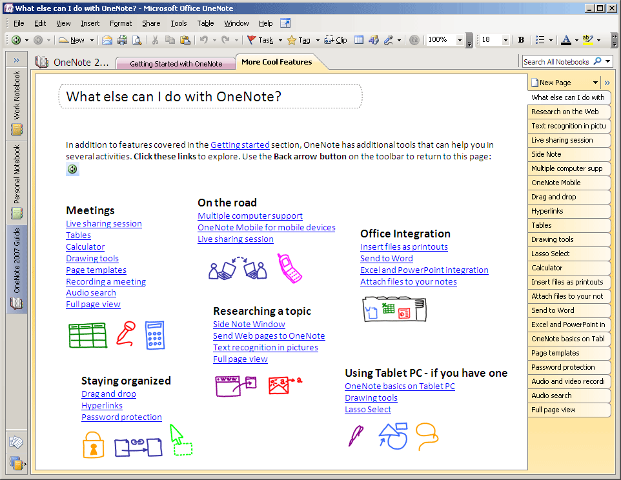Open the Lasso Select page tab
Image resolution: width=621 pixels, height=480 pixels.
pyautogui.click(x=569, y=254)
